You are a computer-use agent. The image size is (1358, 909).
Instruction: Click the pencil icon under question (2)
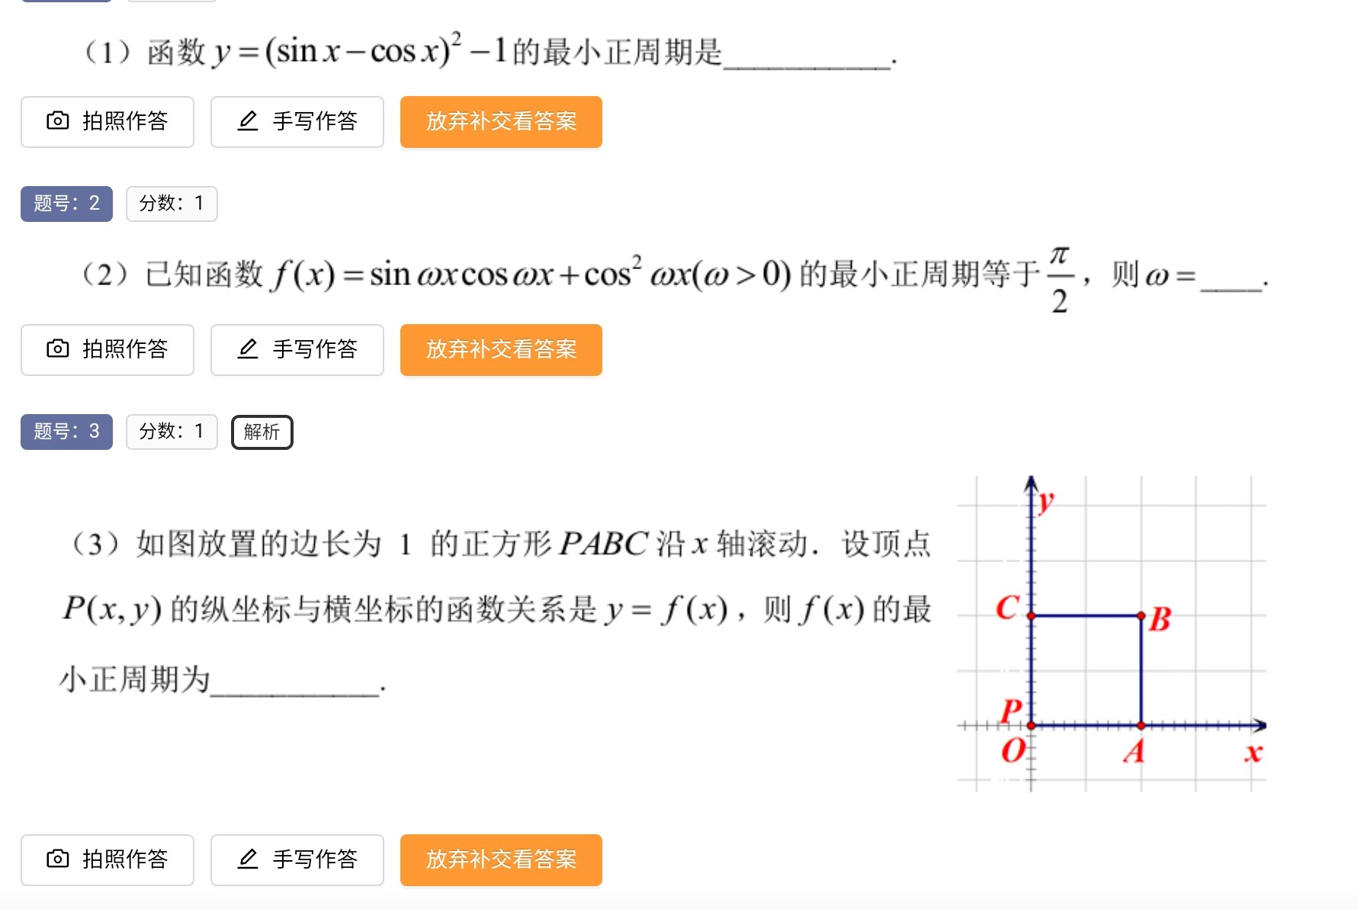248,349
